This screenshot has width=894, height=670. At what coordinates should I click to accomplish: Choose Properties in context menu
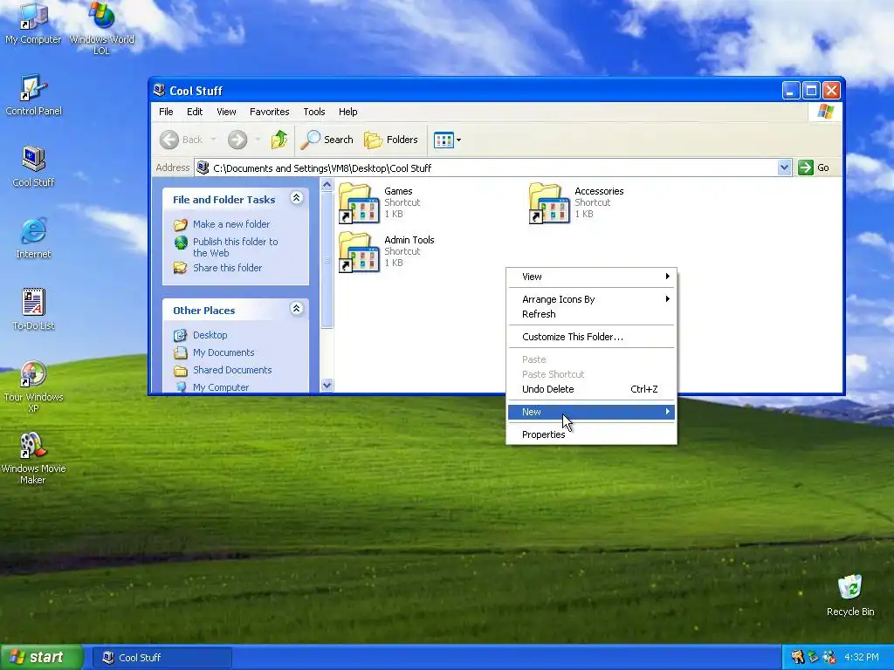click(x=591, y=434)
